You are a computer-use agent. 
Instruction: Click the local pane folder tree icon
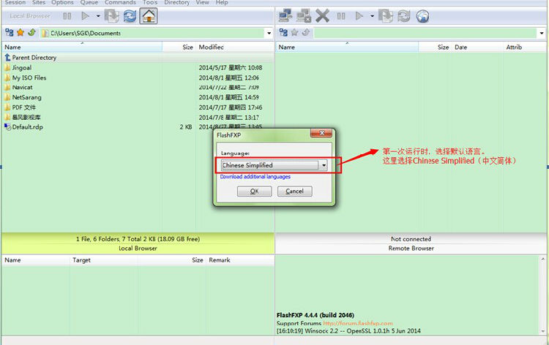(9, 33)
